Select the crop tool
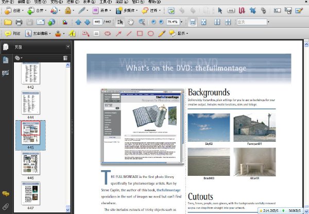This screenshot has height=214, width=309. 252,10
